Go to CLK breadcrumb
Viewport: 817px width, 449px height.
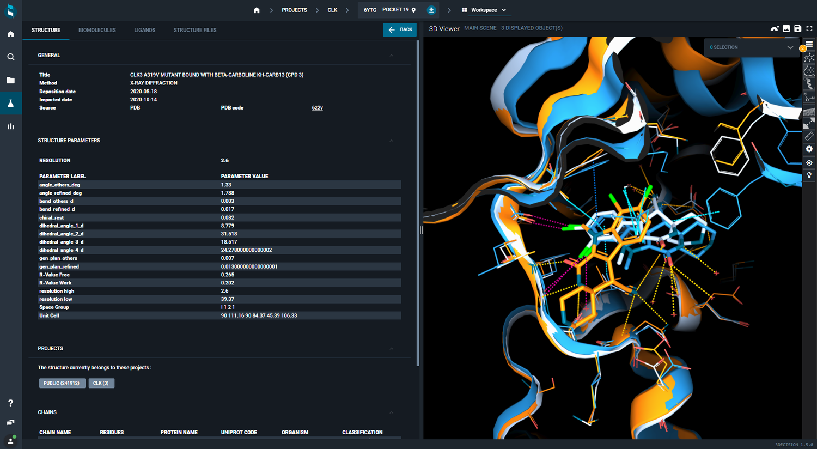click(x=332, y=10)
